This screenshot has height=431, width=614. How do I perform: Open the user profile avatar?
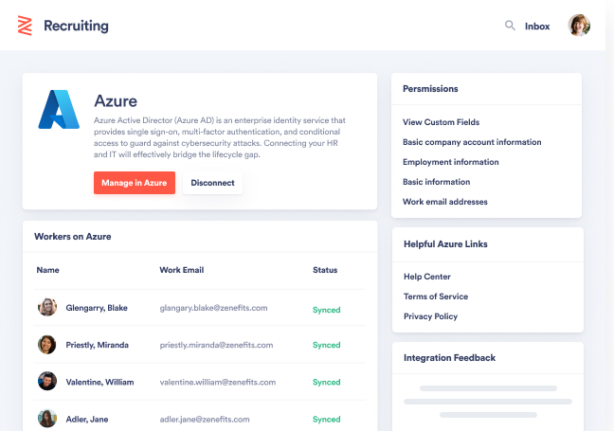[579, 26]
